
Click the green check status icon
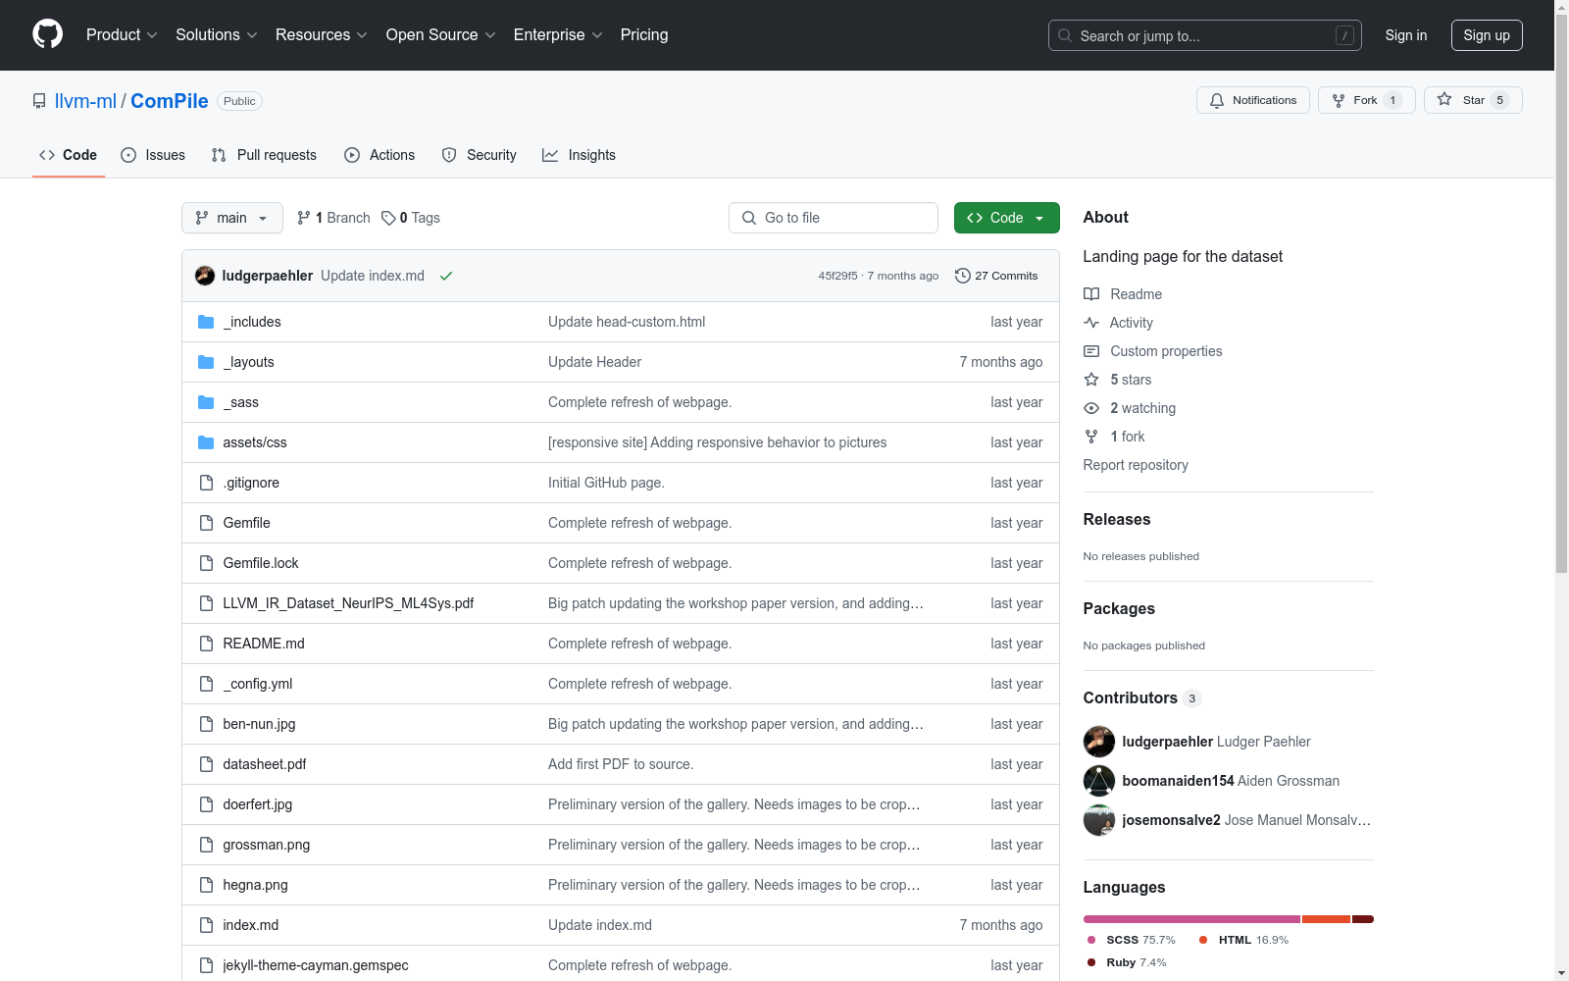pos(446,276)
